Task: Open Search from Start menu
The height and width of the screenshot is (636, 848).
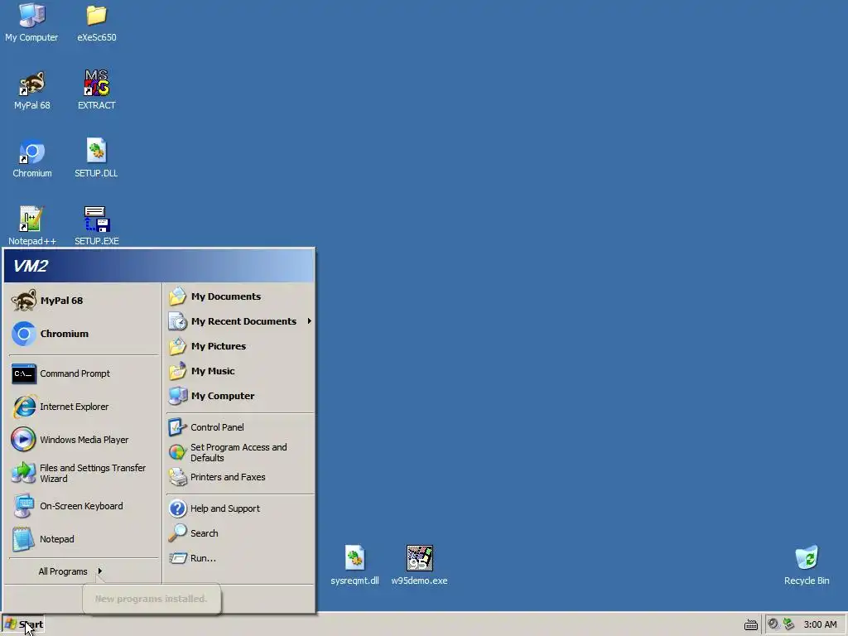Action: click(x=239, y=533)
